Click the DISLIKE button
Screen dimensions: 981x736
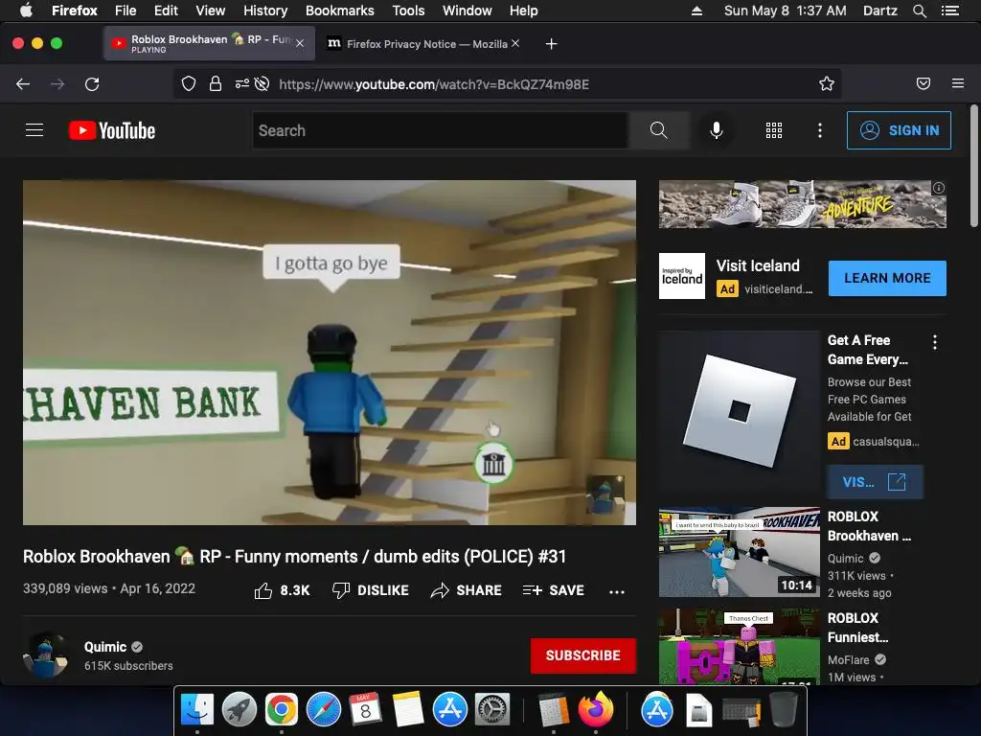(371, 590)
